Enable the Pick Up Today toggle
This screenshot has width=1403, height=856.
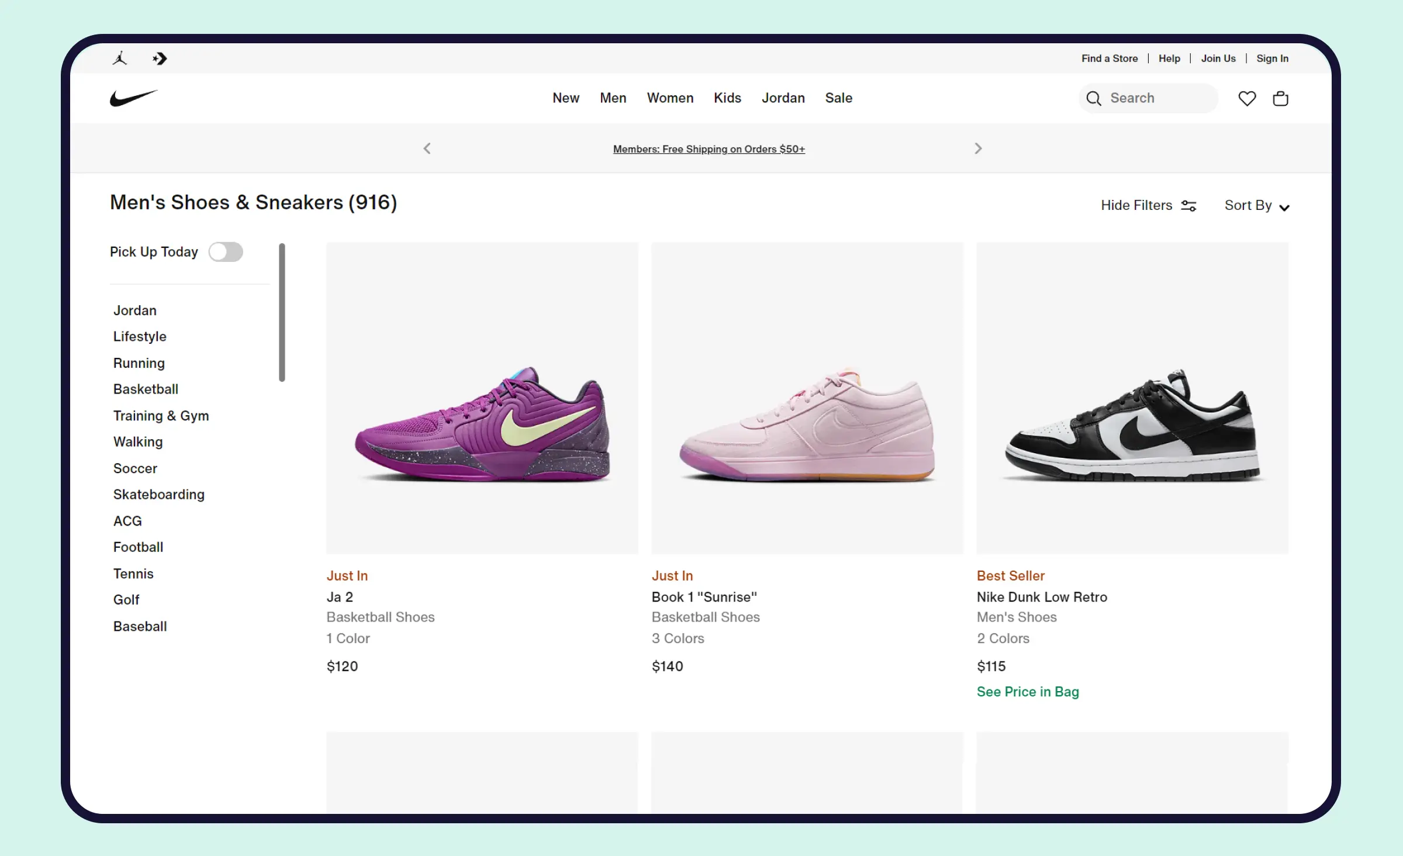(226, 251)
